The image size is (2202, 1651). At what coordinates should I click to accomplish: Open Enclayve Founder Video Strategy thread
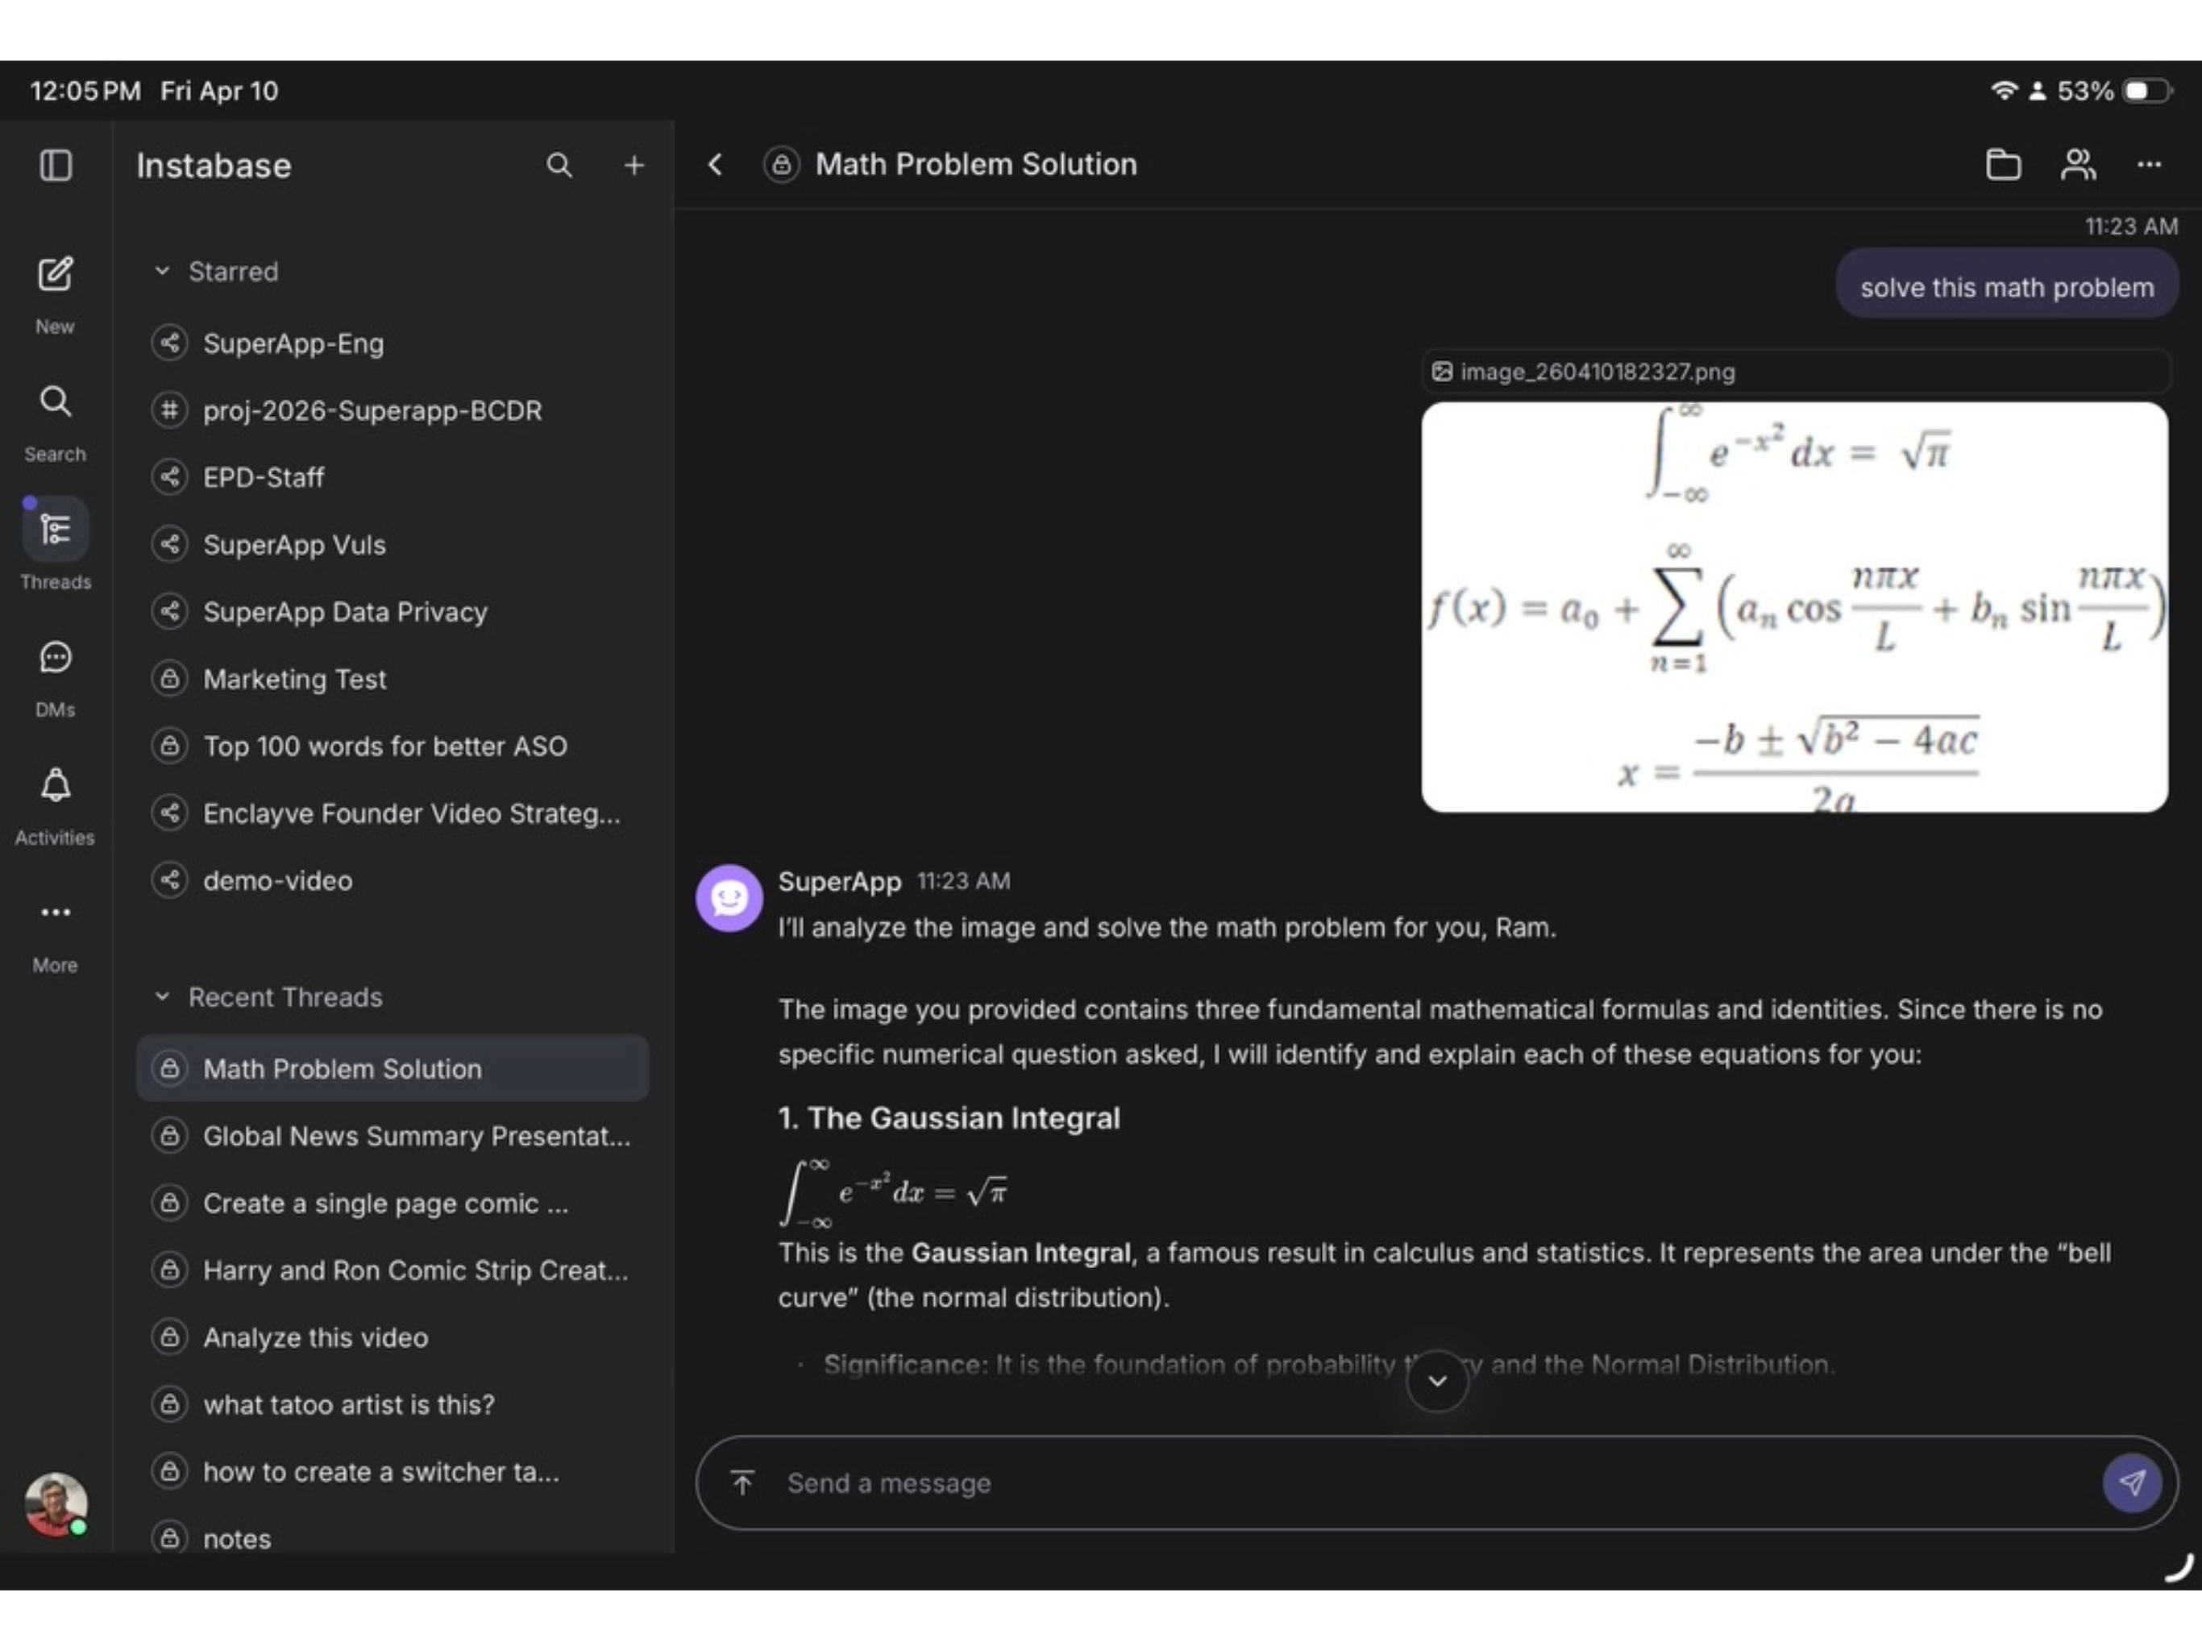click(x=393, y=813)
